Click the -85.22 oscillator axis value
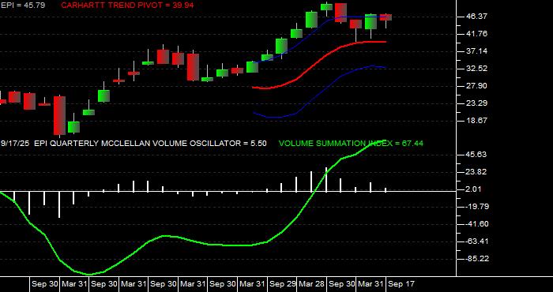 (476, 259)
